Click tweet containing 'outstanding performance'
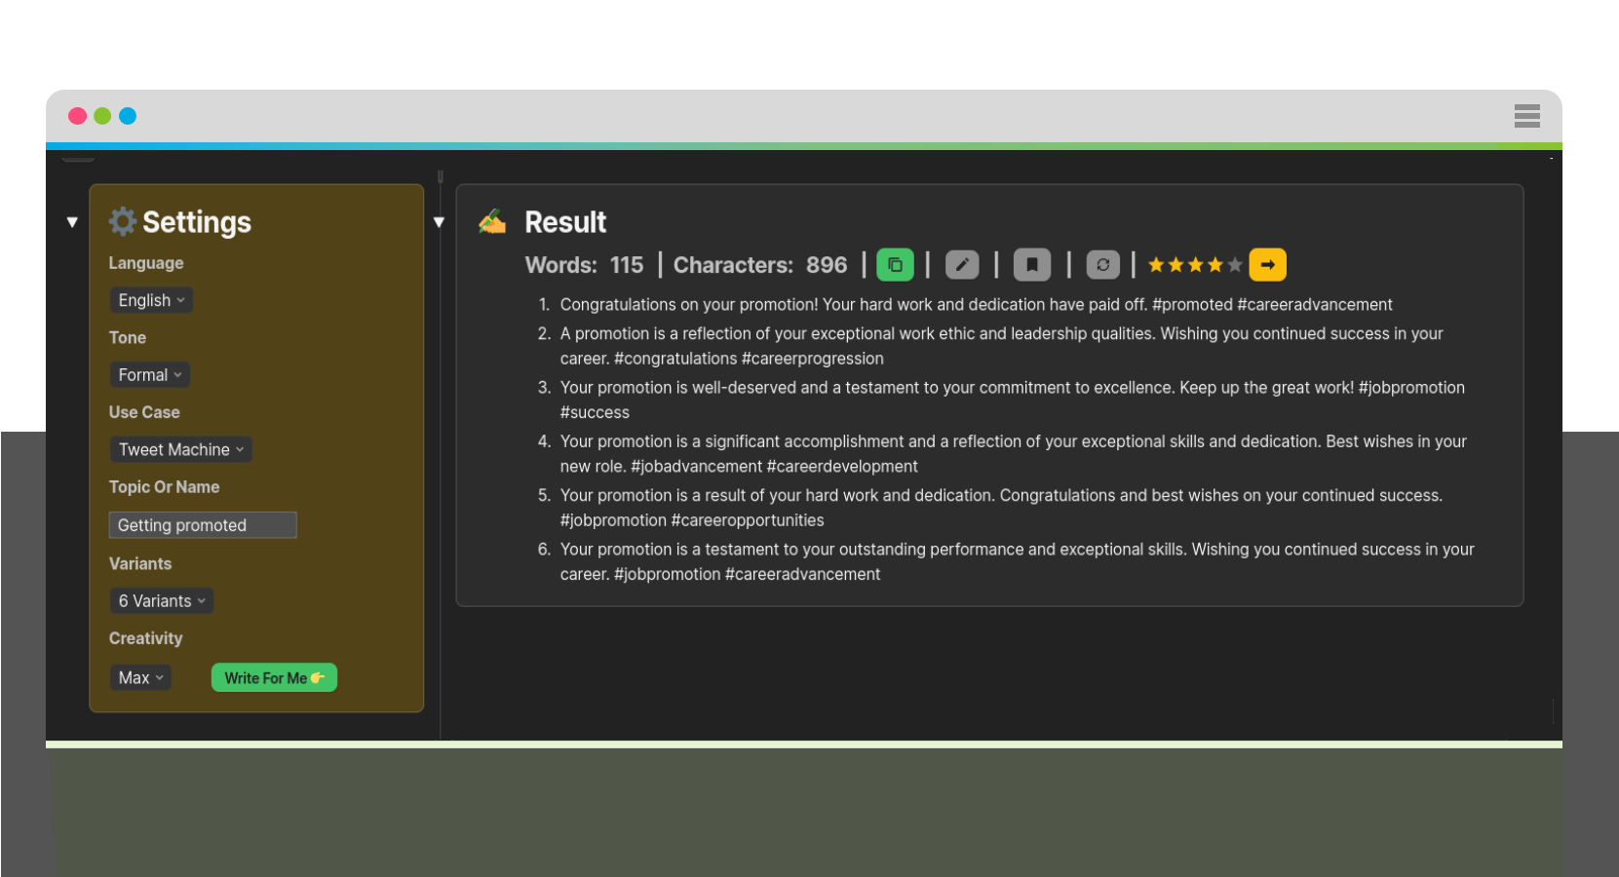The image size is (1619, 877). (x=1017, y=561)
